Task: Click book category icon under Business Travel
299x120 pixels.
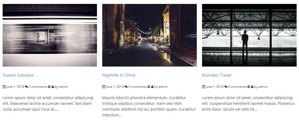Action: coord(249,87)
